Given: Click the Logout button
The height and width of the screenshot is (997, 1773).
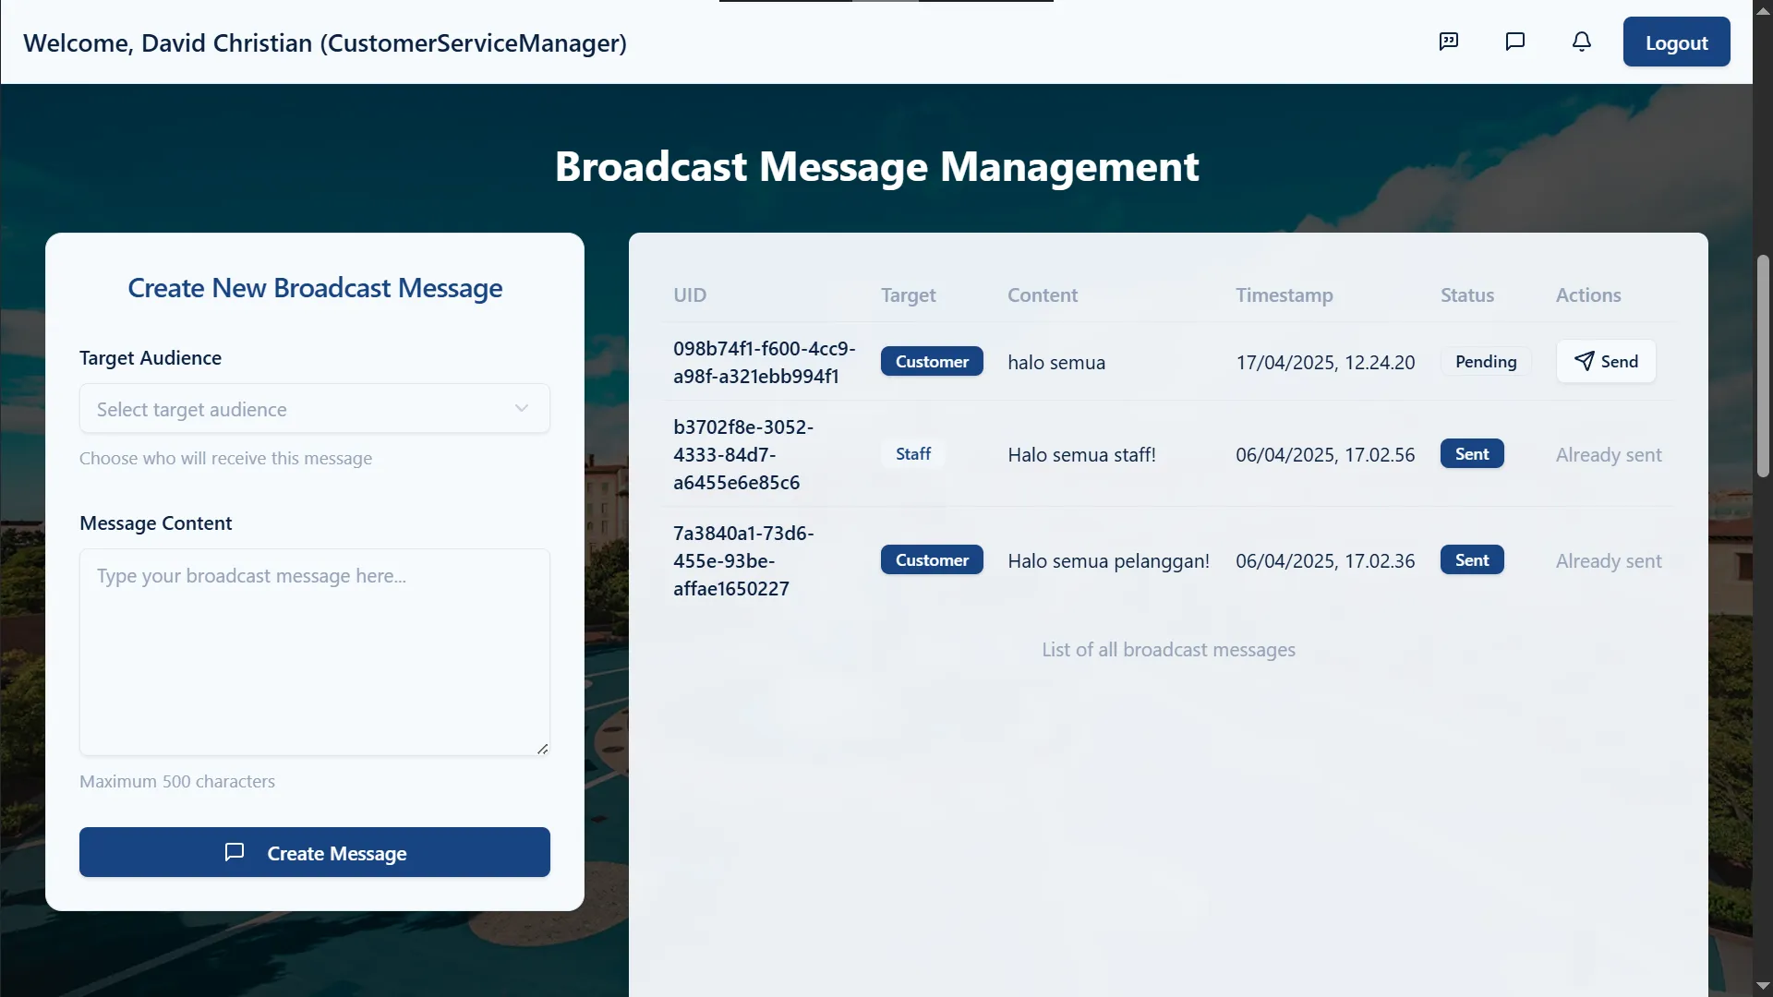Looking at the screenshot, I should coord(1676,42).
